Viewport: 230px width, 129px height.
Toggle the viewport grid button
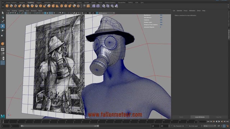pos(26,13)
